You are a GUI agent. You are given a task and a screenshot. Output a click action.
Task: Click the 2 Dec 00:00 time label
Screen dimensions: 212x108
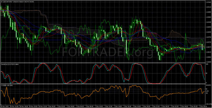166,107
